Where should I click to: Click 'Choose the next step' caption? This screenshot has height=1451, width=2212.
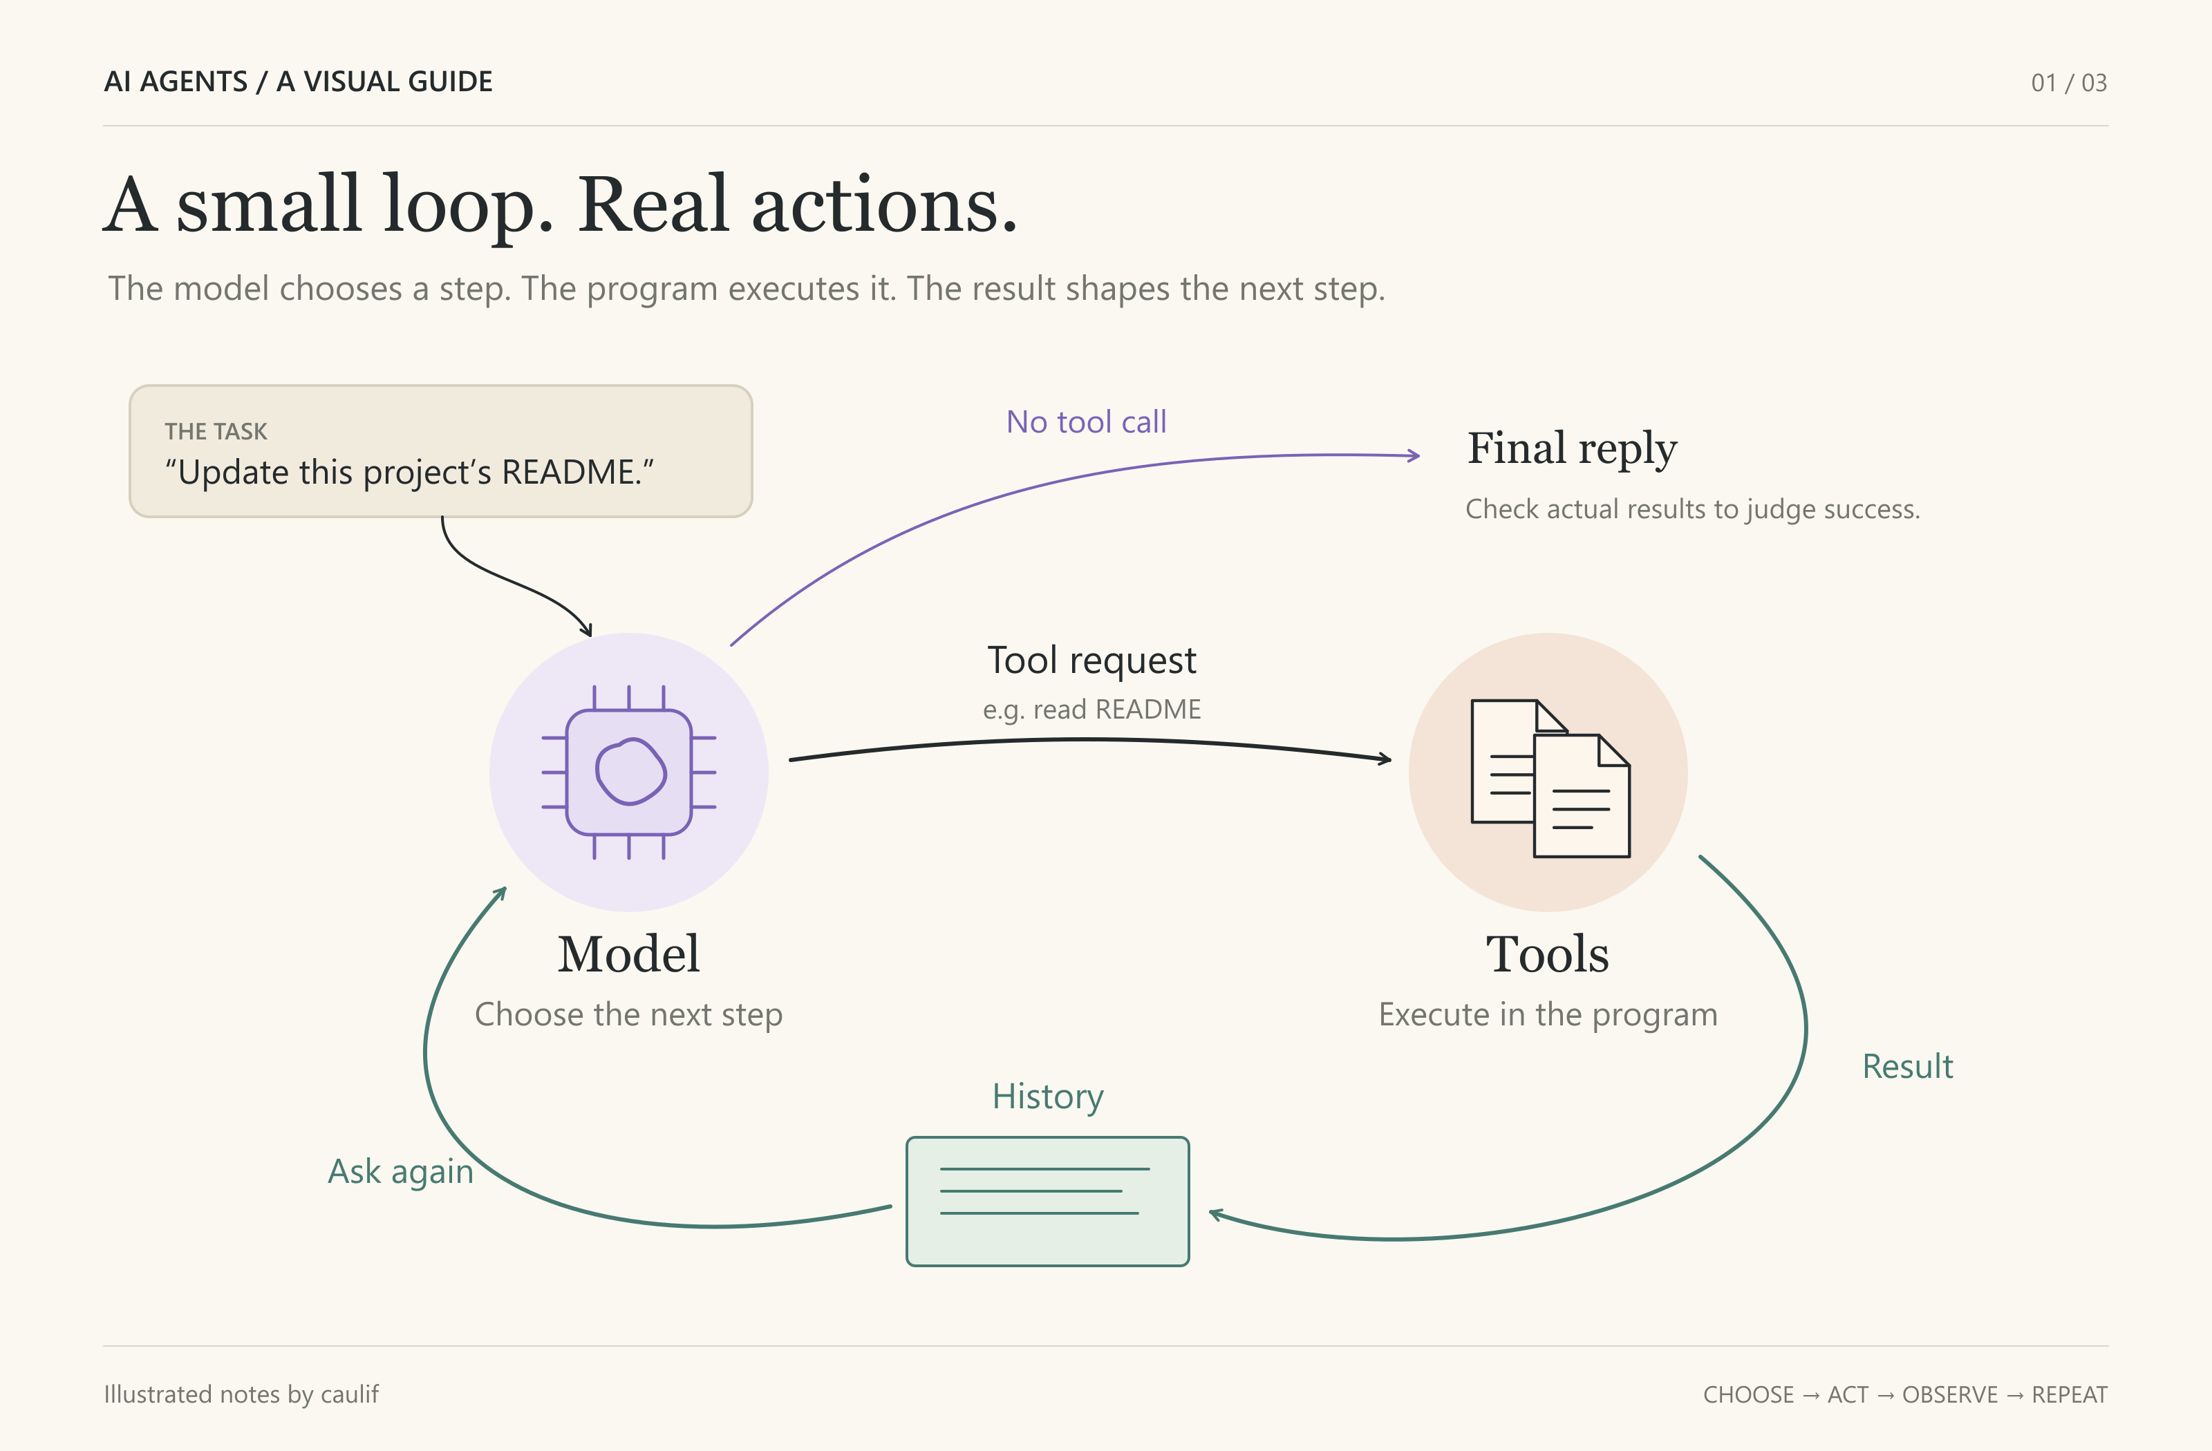tap(628, 1014)
